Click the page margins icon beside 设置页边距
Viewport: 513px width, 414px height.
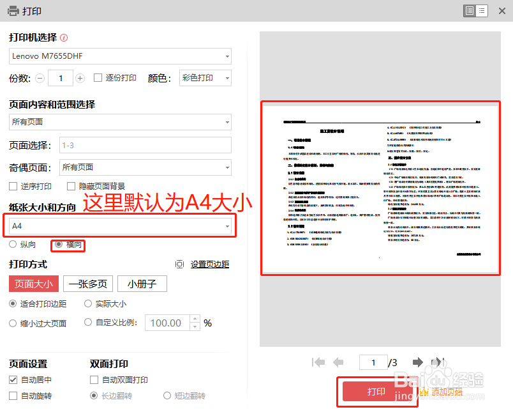(x=179, y=264)
